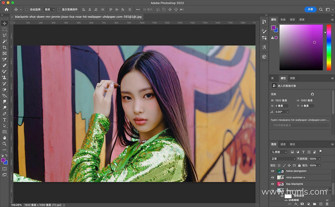Viewport: 335px width, 207px height.
Task: Open the 调整 panel tab
Action: pos(292,78)
